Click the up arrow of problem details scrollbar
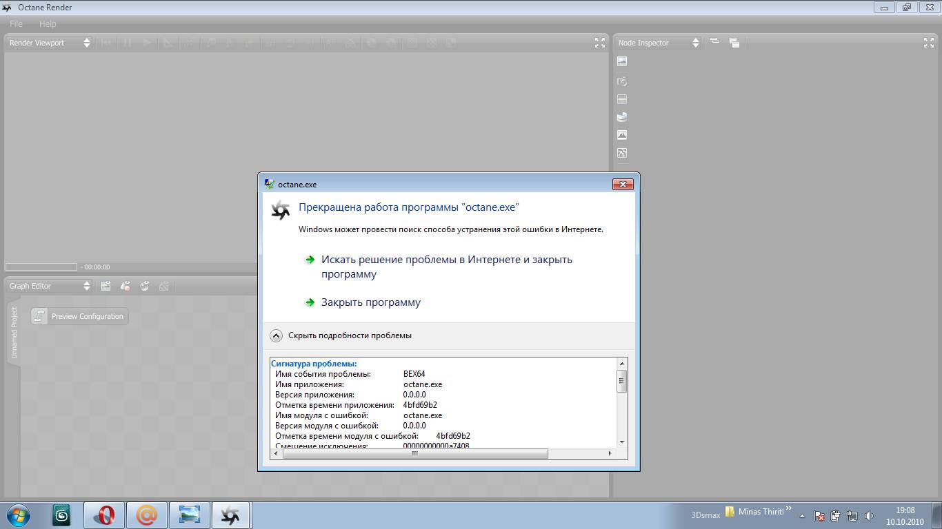 [x=622, y=363]
